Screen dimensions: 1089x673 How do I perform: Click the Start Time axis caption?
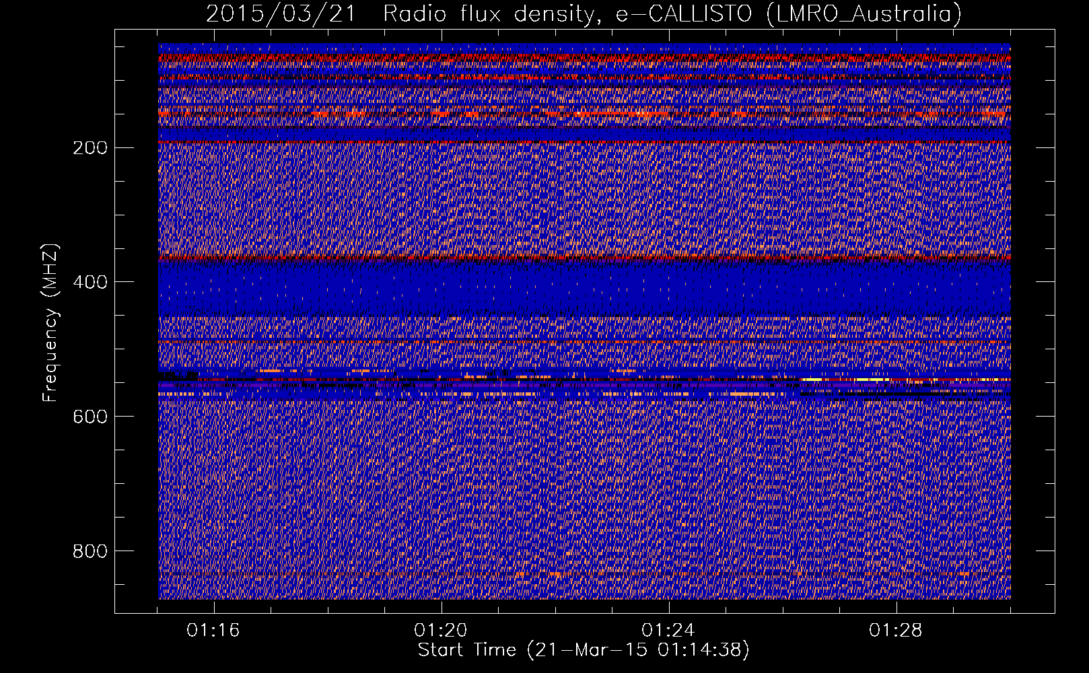[x=584, y=650]
